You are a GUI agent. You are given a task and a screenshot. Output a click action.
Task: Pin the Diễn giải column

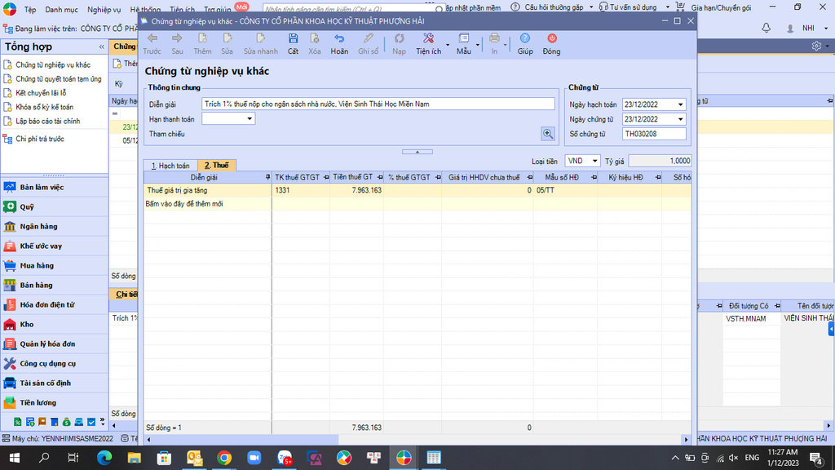pyautogui.click(x=267, y=177)
